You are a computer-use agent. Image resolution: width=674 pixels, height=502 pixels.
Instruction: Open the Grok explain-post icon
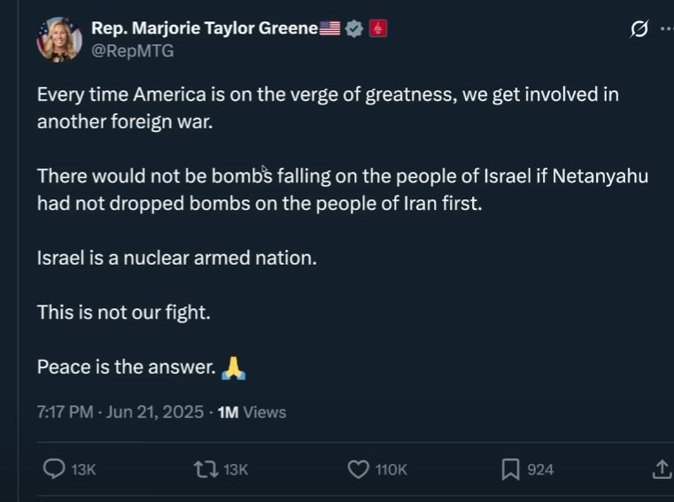click(x=639, y=29)
